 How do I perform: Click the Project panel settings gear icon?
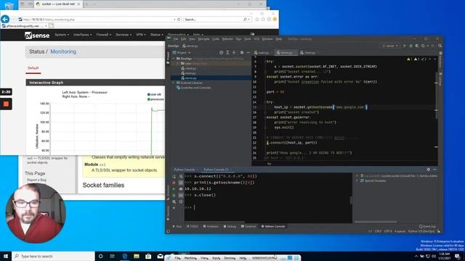pyautogui.click(x=242, y=52)
